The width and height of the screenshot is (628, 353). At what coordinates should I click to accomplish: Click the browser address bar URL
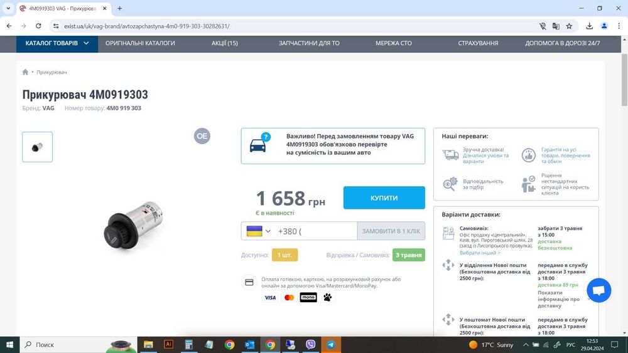(x=146, y=26)
